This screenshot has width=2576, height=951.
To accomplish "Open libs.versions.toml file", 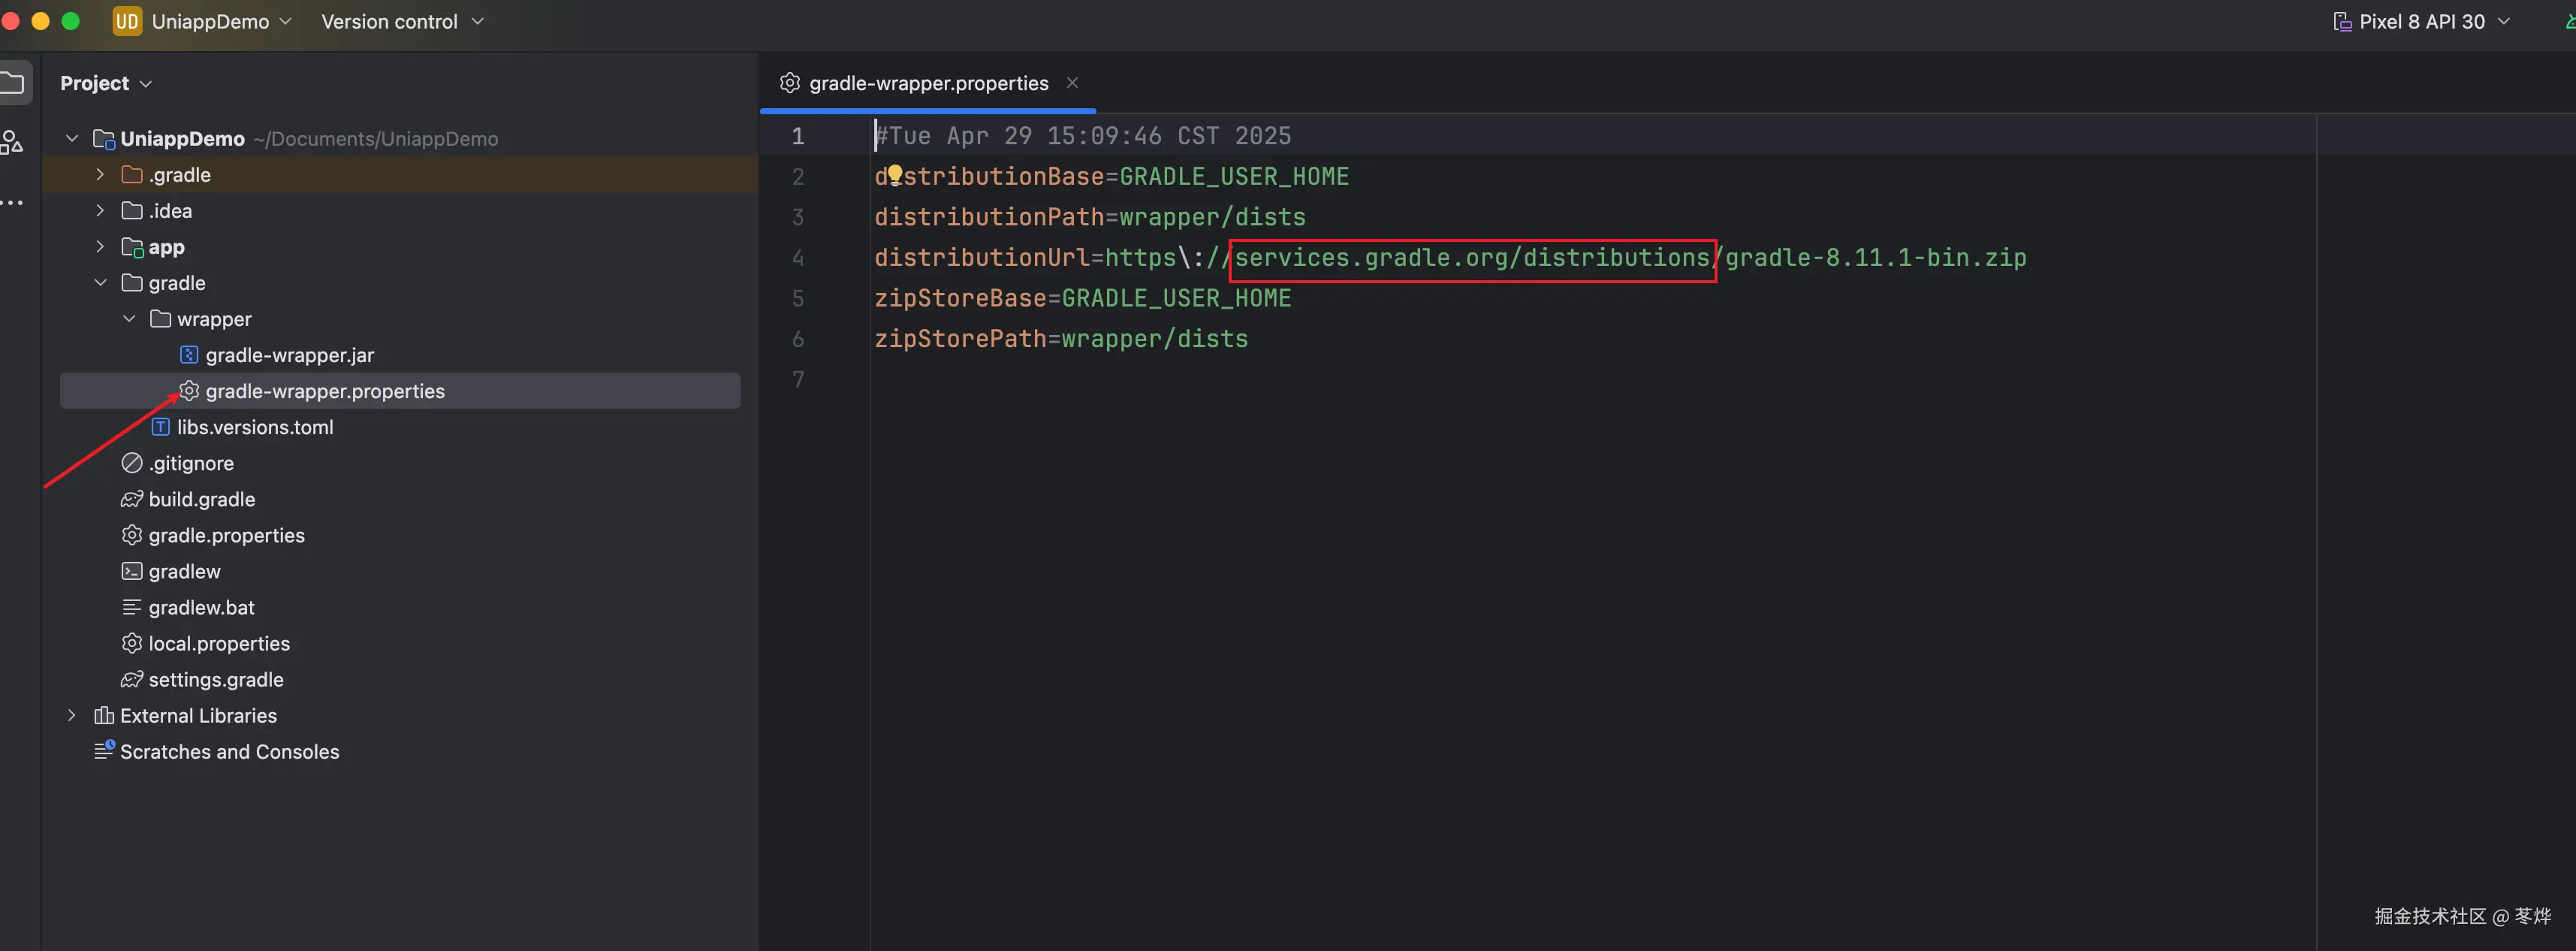I will (254, 427).
